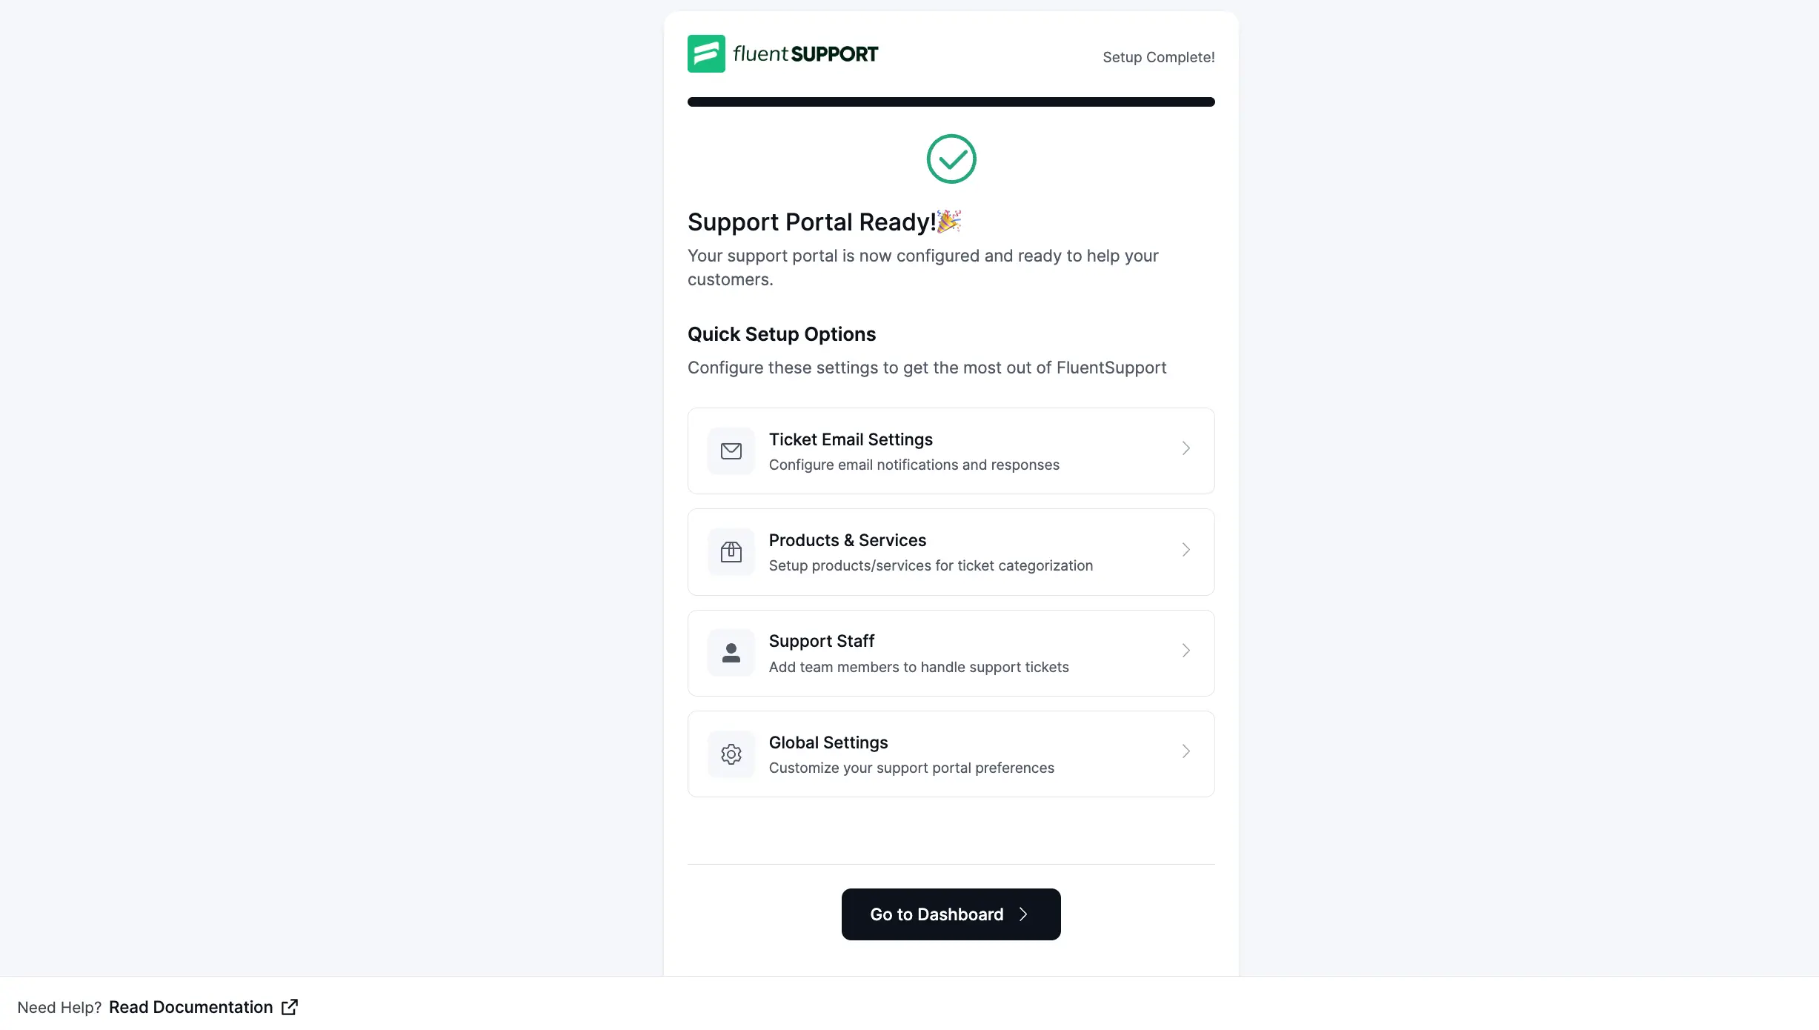Select the Ticket Email Settings card

point(951,451)
